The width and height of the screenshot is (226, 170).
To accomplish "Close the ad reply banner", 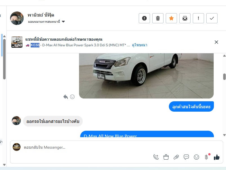I will [216, 42].
